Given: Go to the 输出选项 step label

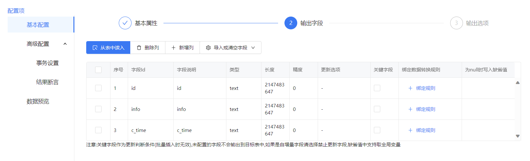Looking at the screenshot, I should click(477, 23).
